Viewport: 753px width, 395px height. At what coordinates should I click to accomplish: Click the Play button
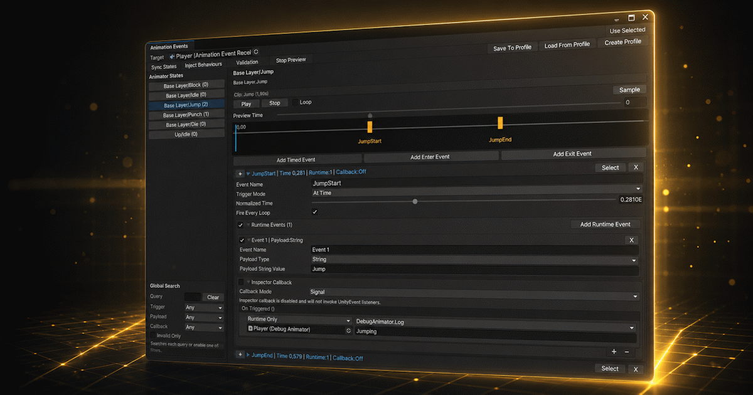point(247,104)
